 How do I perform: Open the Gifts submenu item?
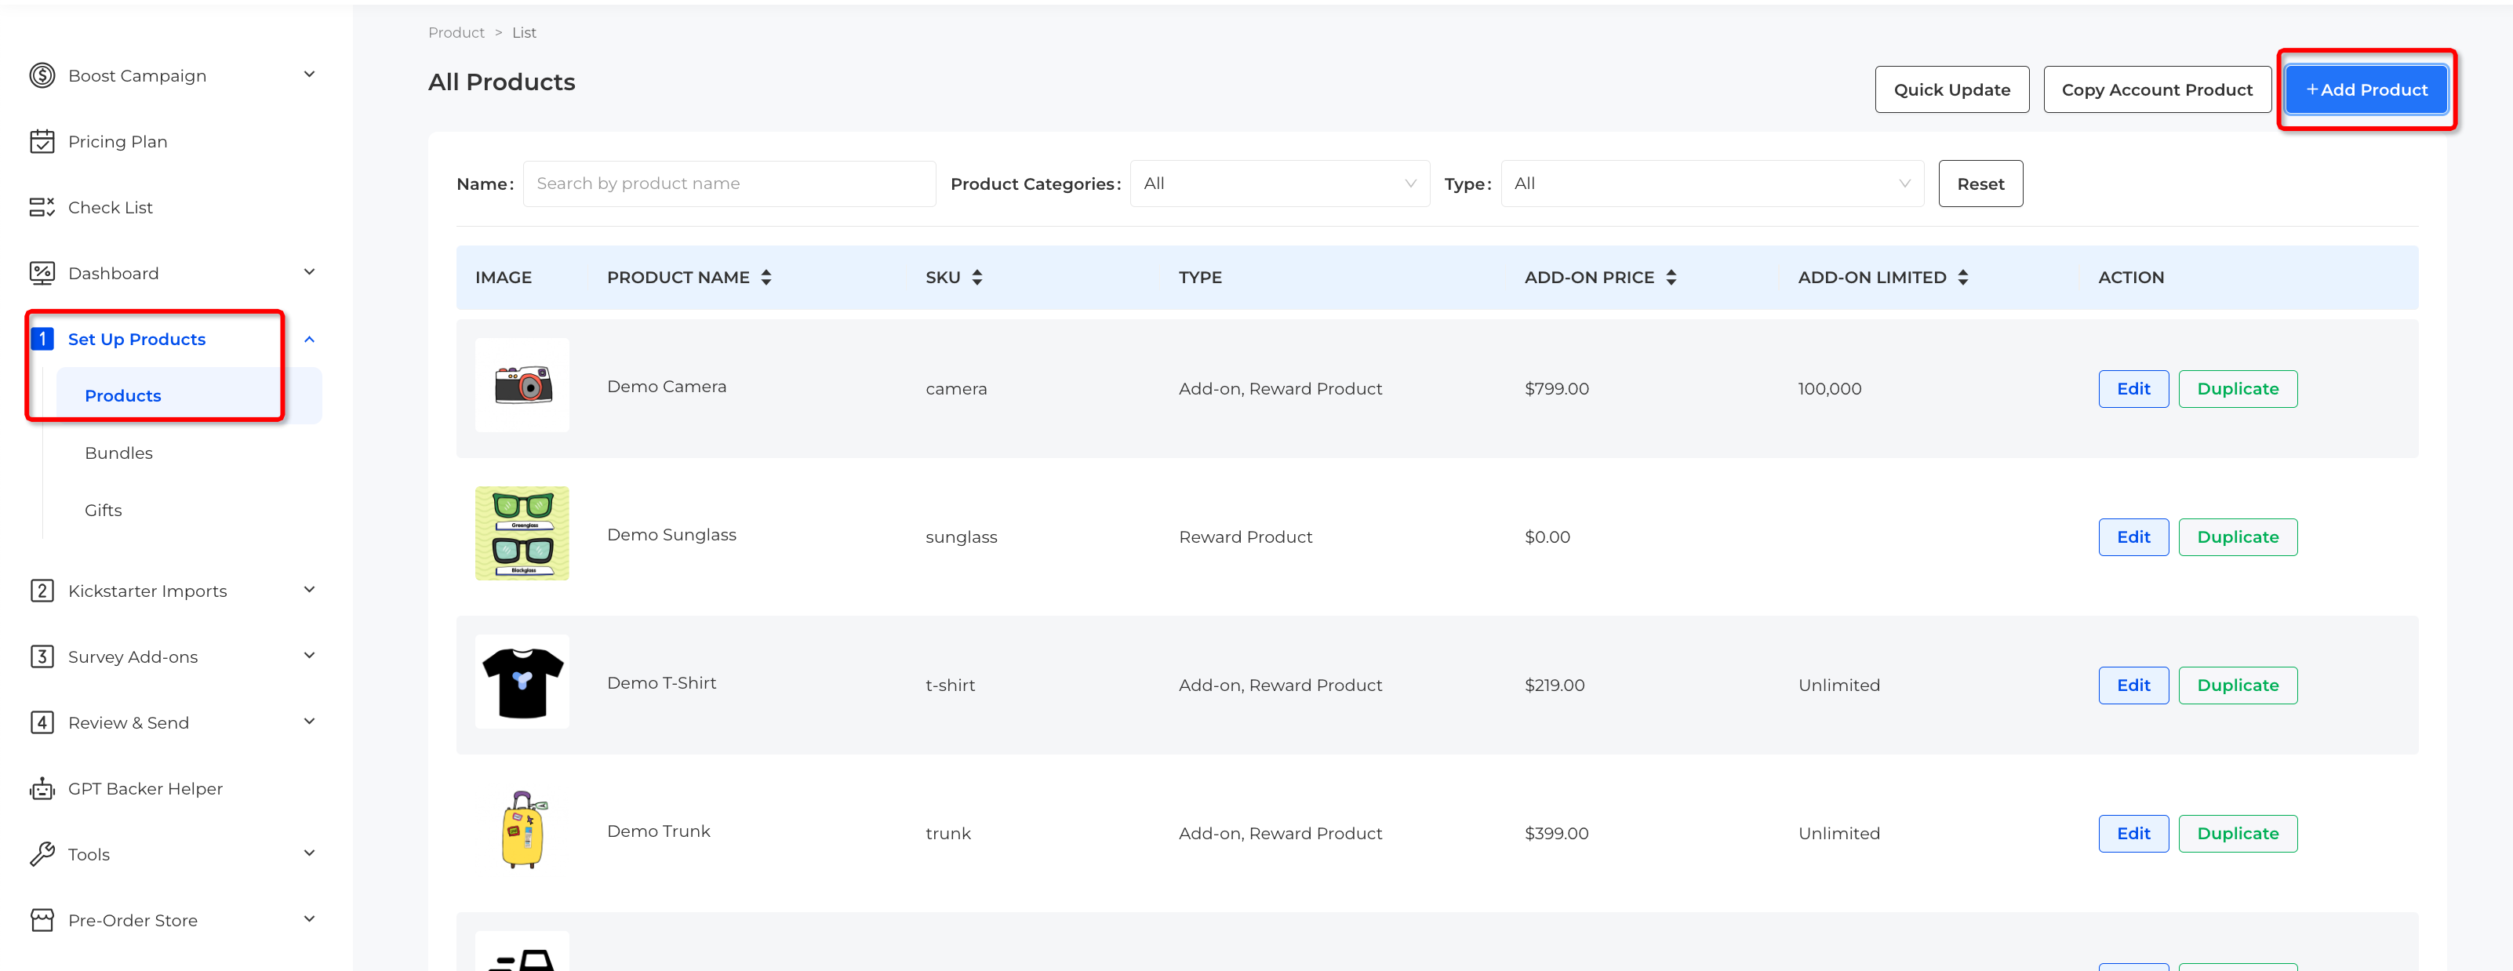(x=104, y=511)
